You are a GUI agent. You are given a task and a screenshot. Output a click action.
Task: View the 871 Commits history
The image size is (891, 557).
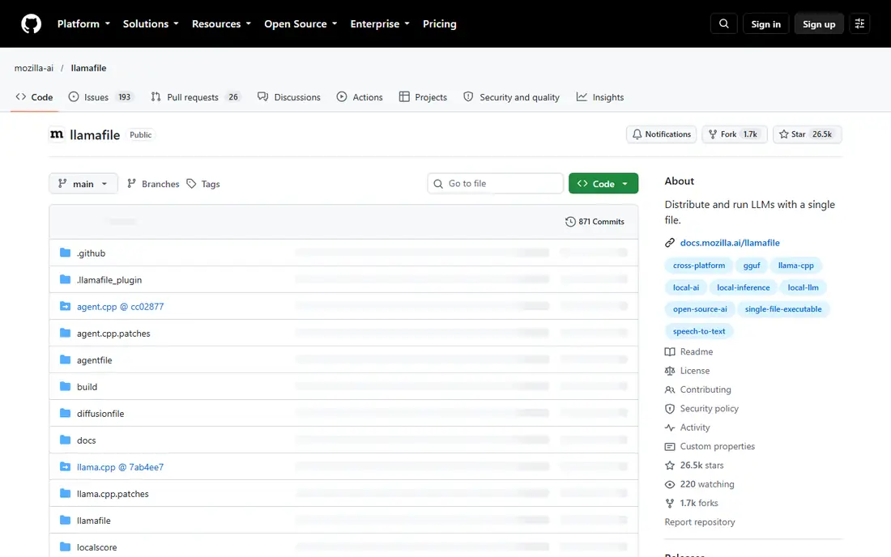(595, 222)
